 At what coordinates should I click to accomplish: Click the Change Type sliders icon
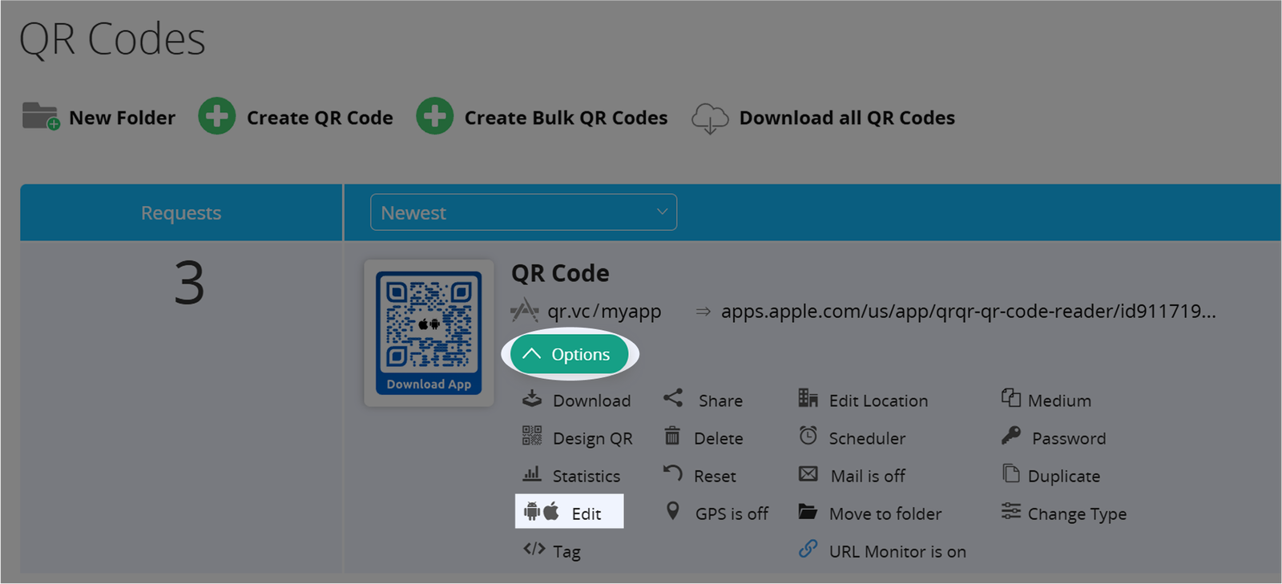coord(1011,510)
